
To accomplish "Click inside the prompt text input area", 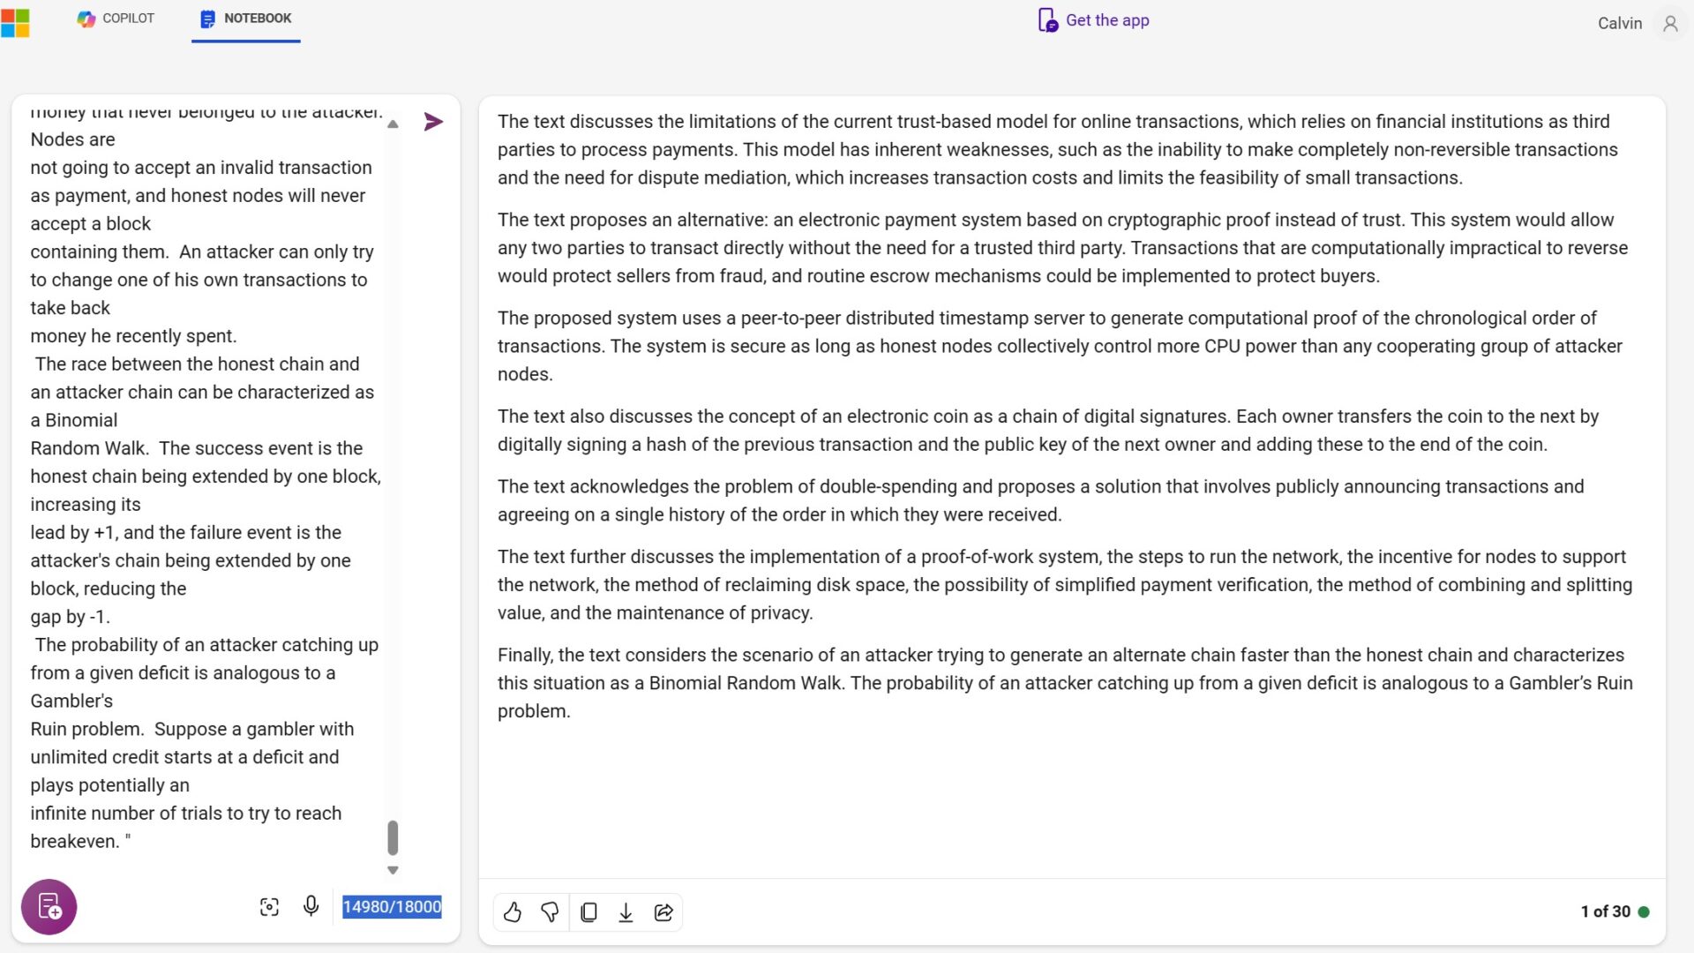I will [205, 476].
